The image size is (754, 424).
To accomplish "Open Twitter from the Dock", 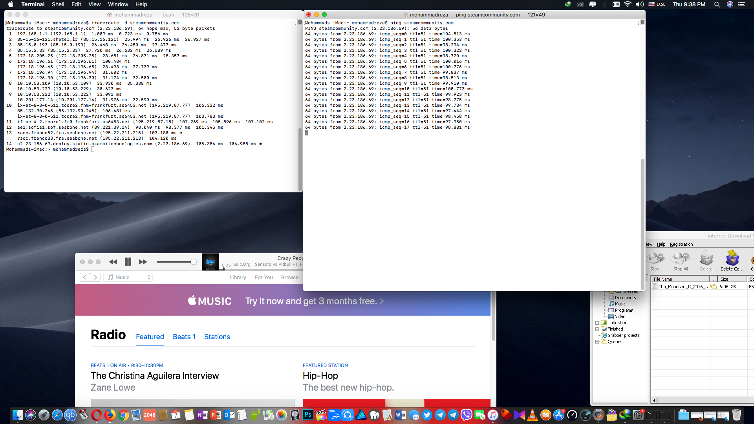I will point(427,415).
